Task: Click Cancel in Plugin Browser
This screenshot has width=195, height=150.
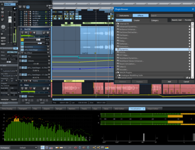Action: 186,82
